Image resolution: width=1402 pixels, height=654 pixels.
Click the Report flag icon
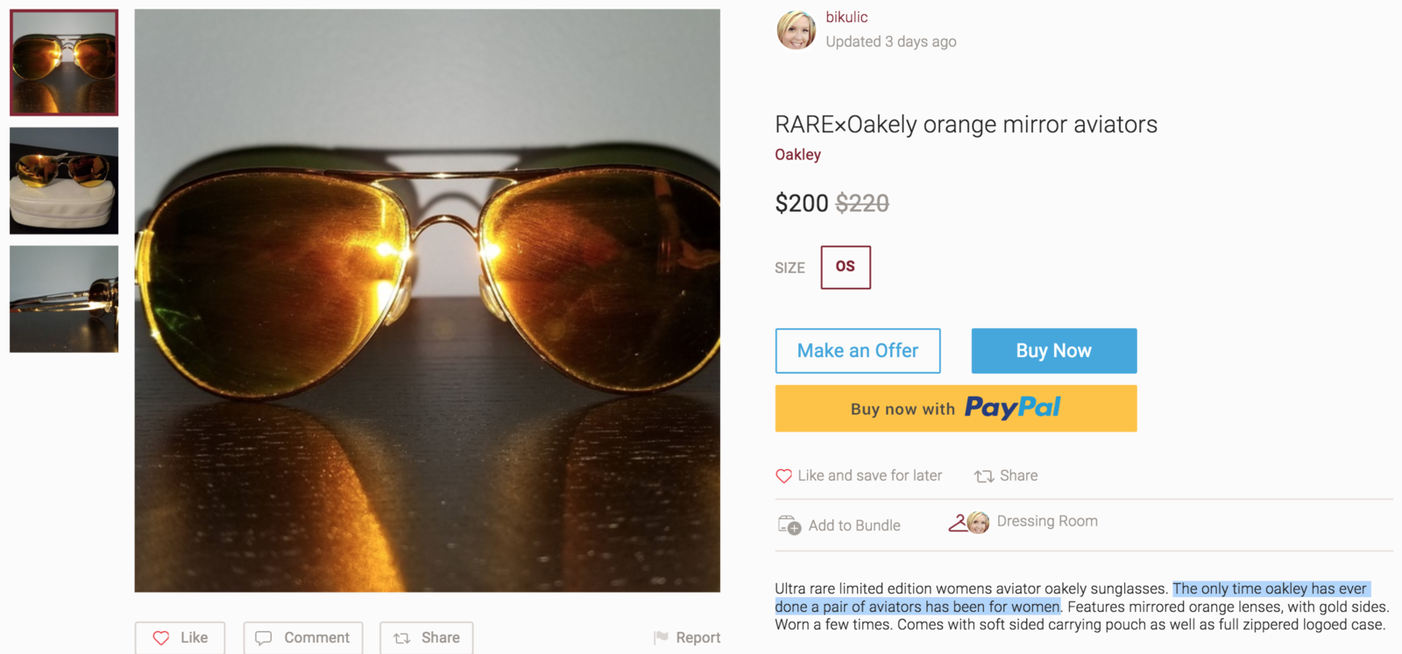pos(661,638)
